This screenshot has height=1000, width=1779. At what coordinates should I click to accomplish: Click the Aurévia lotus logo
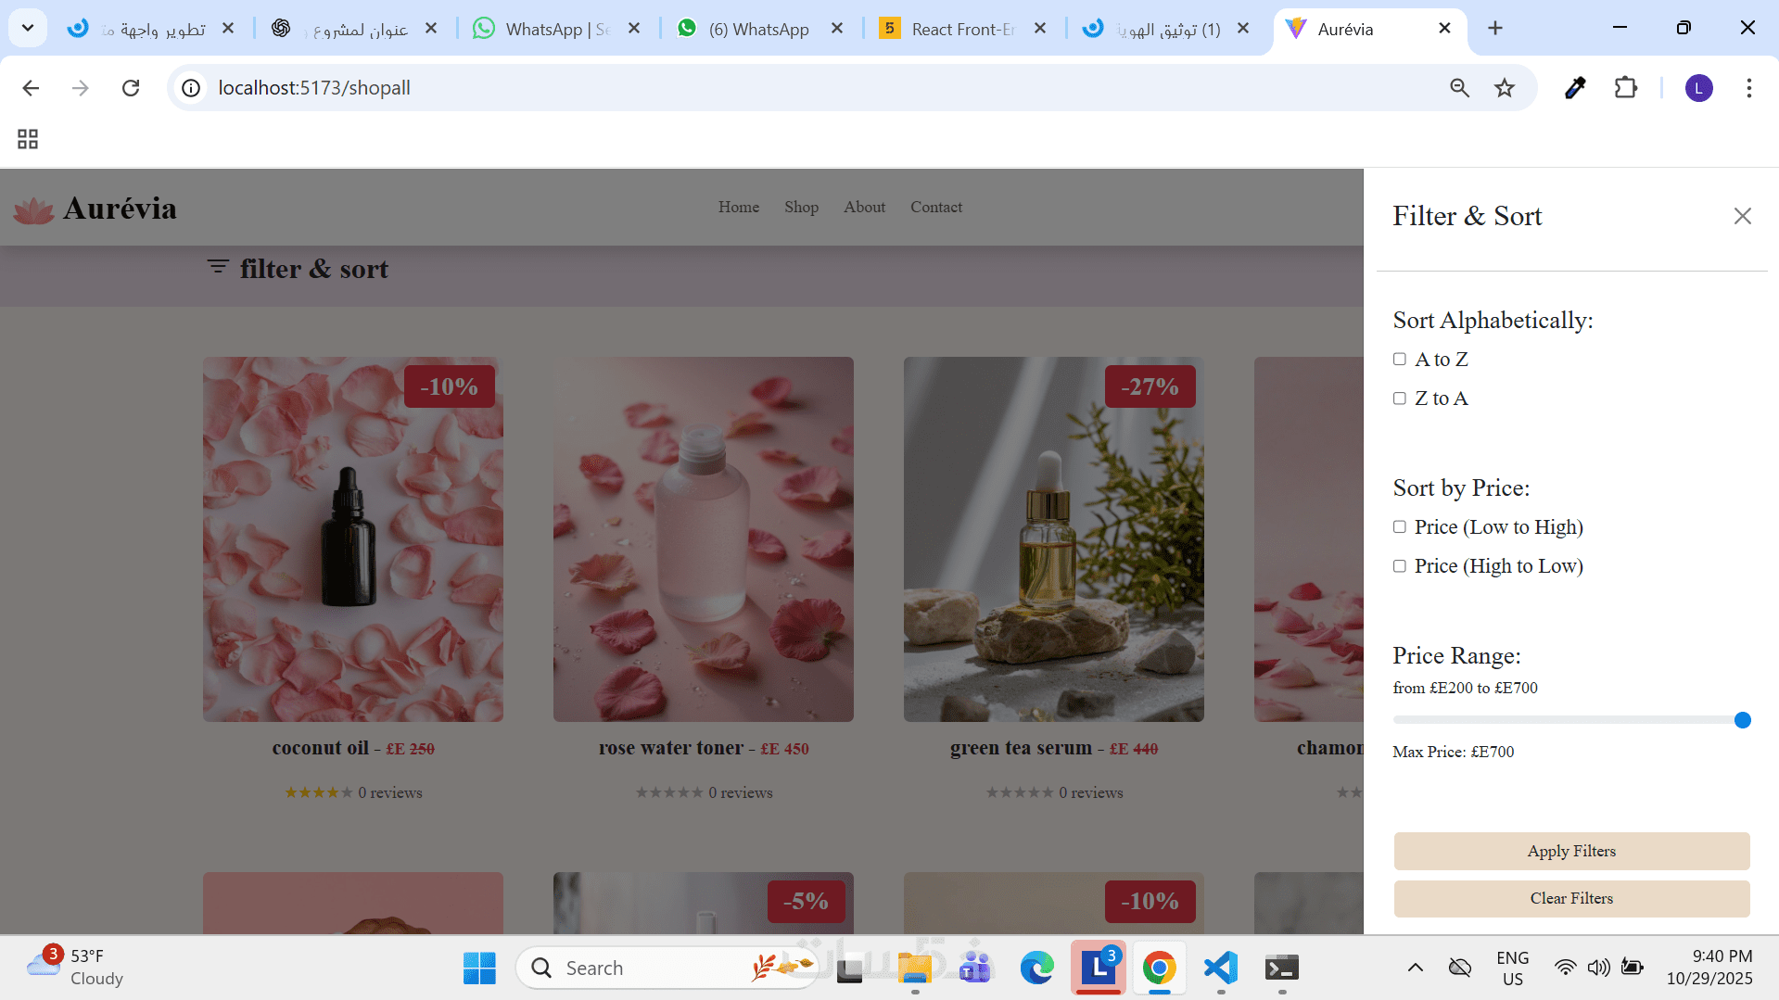pos(34,210)
